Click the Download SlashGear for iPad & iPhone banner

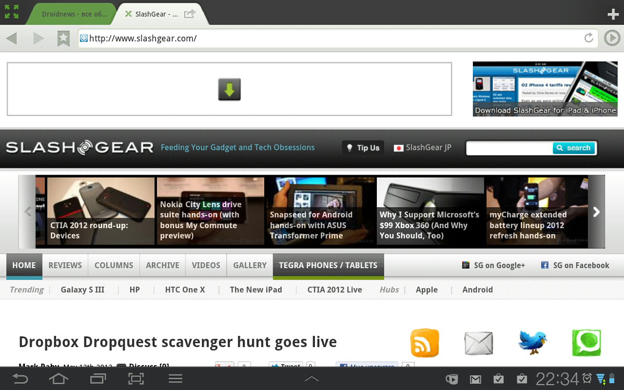545,89
